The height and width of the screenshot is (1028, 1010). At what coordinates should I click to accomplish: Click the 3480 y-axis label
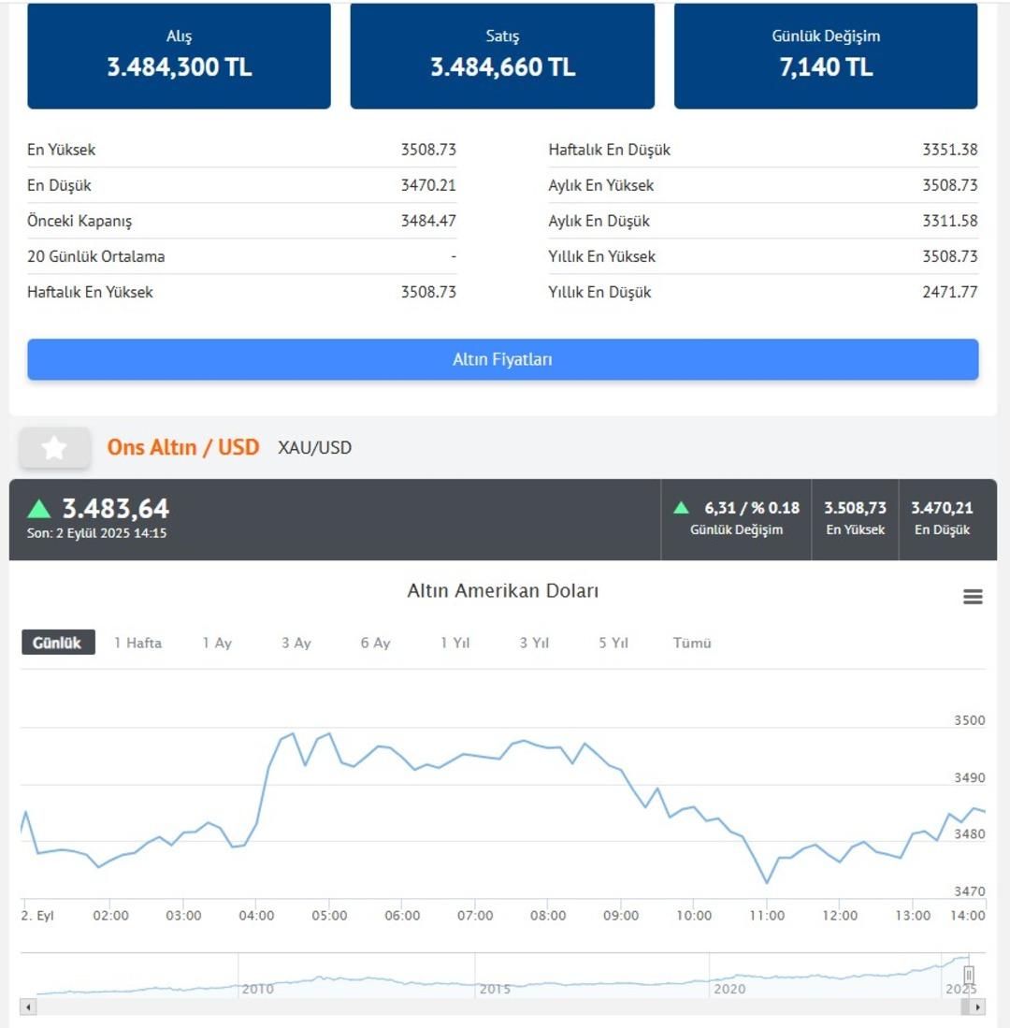tap(970, 834)
